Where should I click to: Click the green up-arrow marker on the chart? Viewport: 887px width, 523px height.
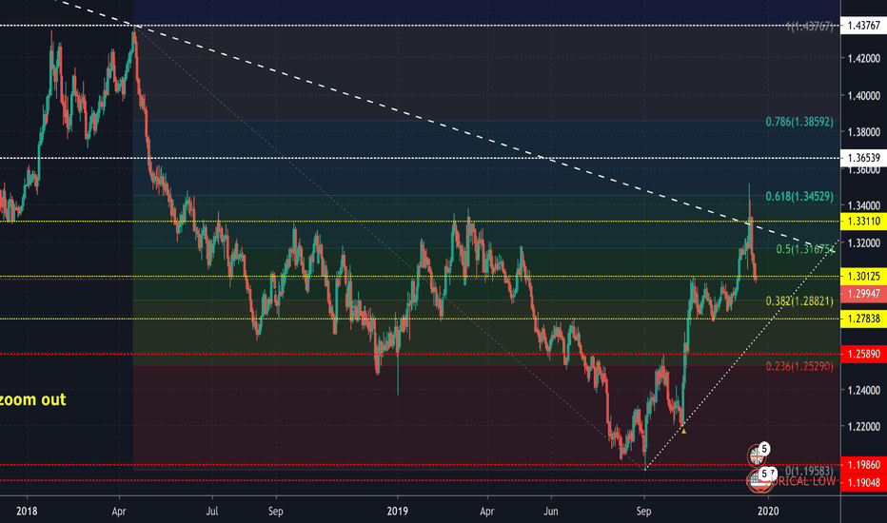[683, 431]
